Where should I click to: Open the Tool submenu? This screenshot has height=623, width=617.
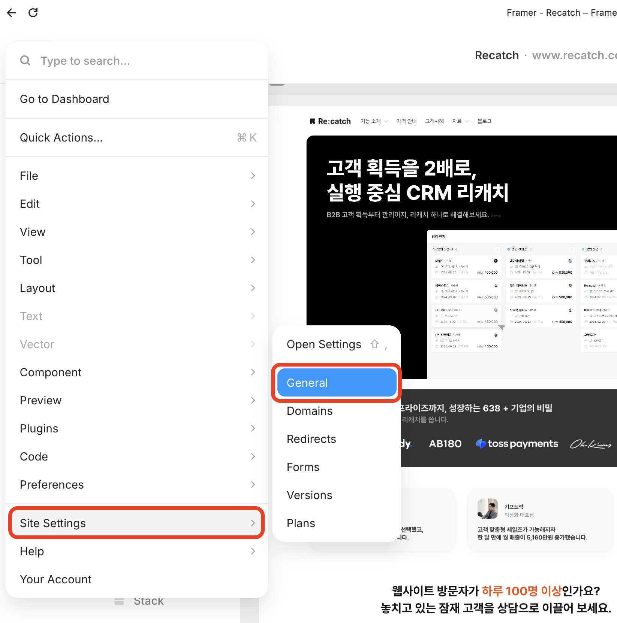point(137,260)
